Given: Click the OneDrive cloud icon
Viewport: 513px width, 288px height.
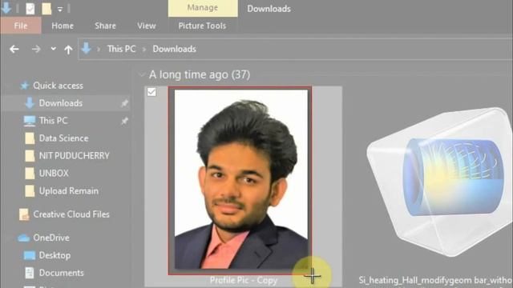Looking at the screenshot, I should (23, 238).
